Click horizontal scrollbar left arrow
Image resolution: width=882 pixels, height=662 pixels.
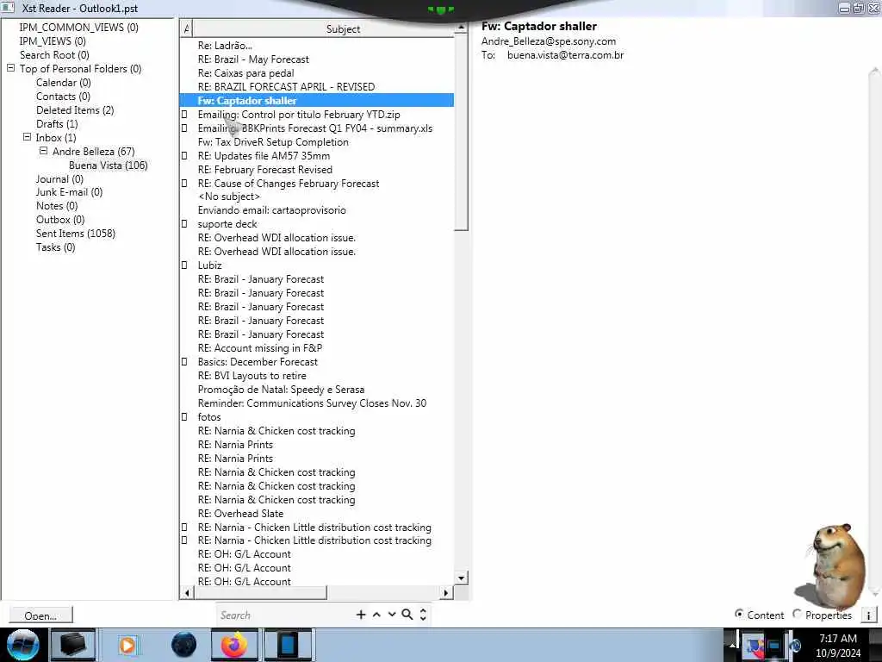pos(187,593)
